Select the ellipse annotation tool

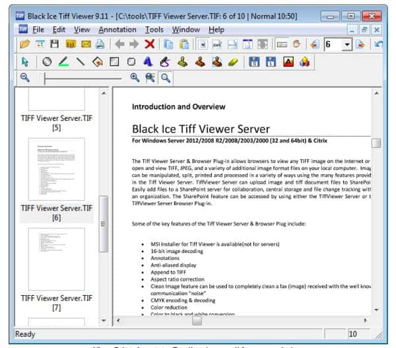point(47,61)
